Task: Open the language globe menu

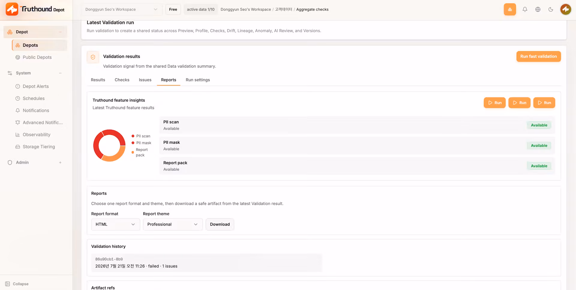Action: point(538,9)
